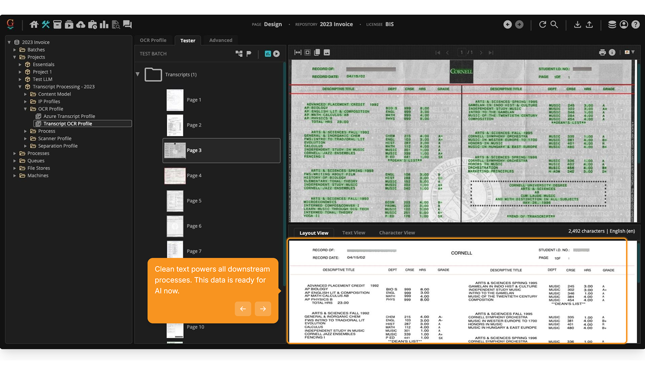The height and width of the screenshot is (368, 645).
Task: Go to next page in viewer
Action: 481,52
